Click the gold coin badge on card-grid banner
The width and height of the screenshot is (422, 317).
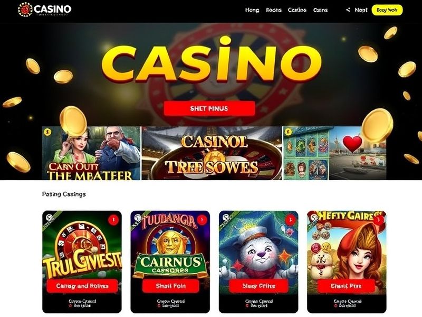click(x=289, y=132)
